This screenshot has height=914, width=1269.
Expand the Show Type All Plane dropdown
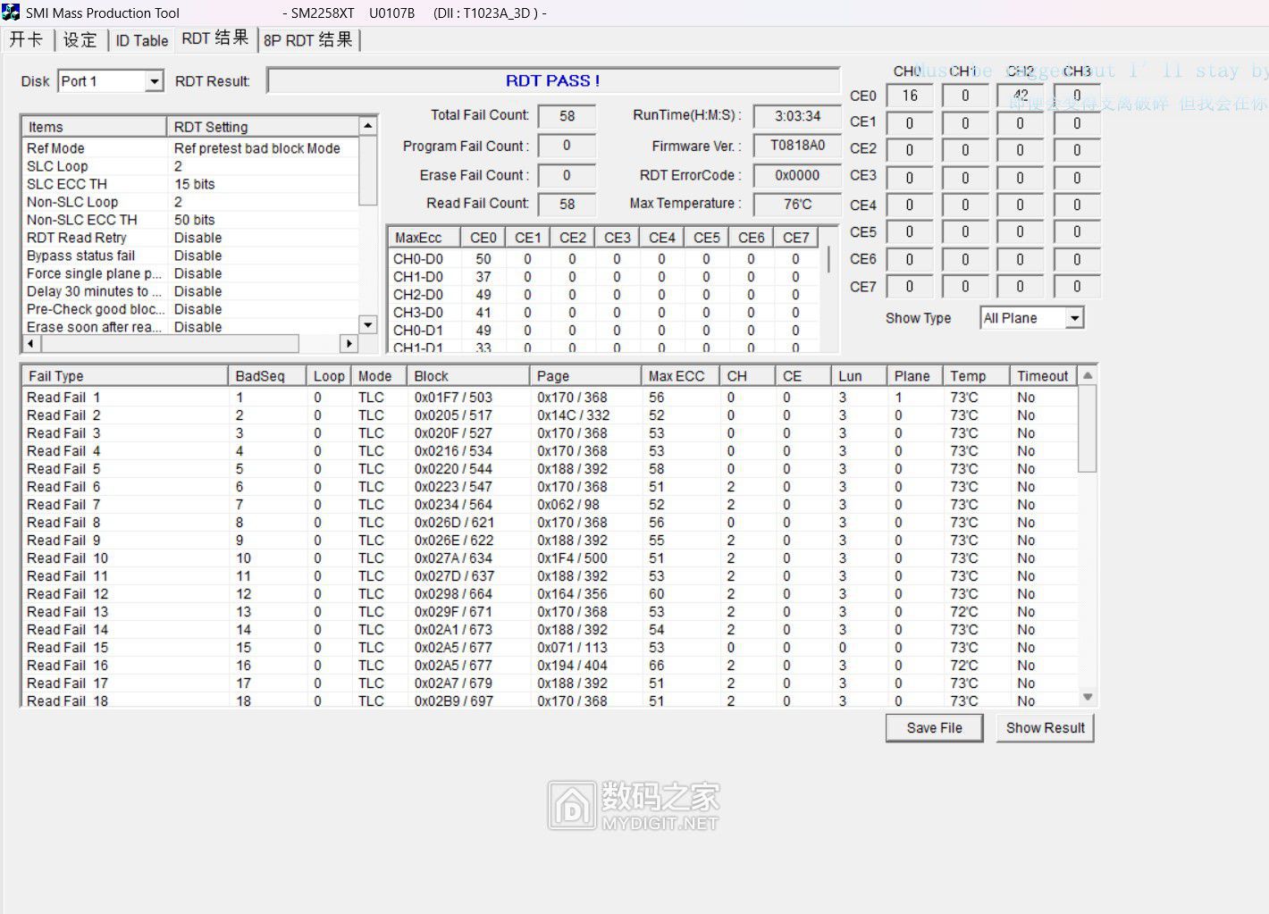[x=1074, y=318]
